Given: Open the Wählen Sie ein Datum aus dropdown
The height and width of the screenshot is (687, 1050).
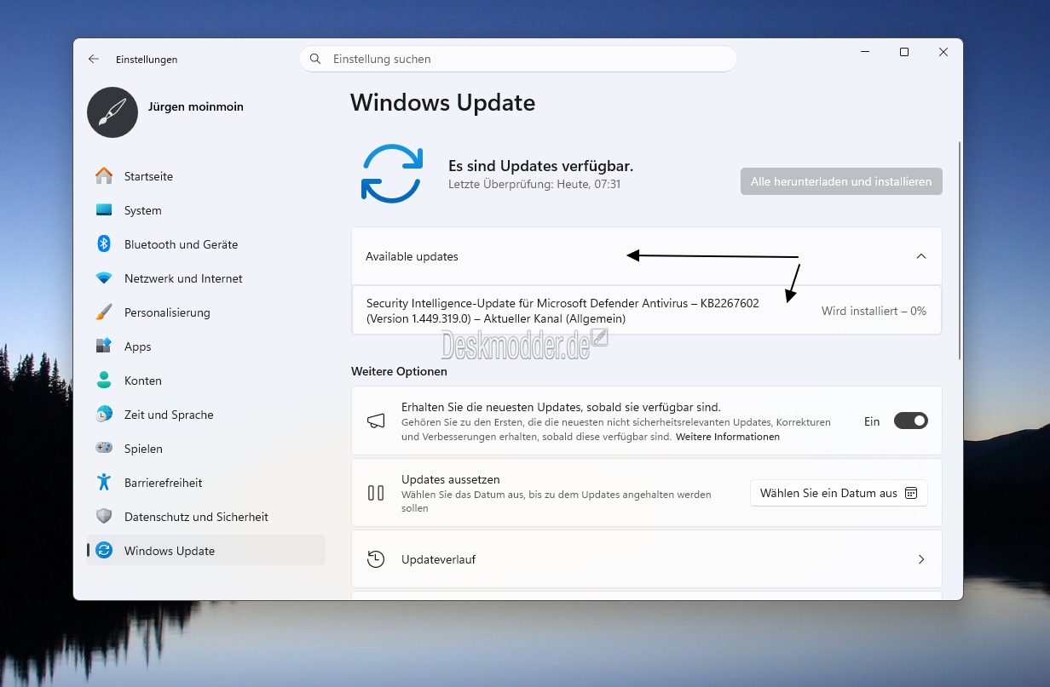Looking at the screenshot, I should (839, 493).
